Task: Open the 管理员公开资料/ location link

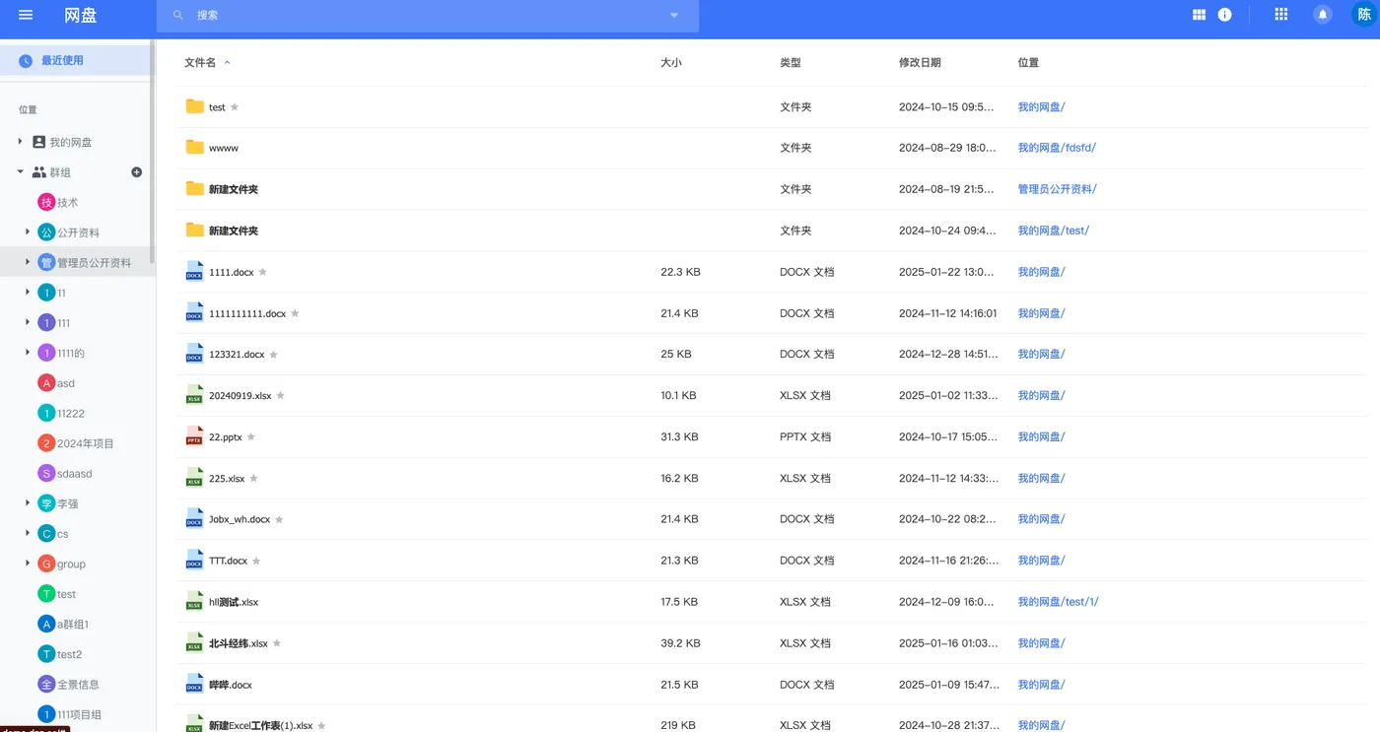Action: [1057, 189]
